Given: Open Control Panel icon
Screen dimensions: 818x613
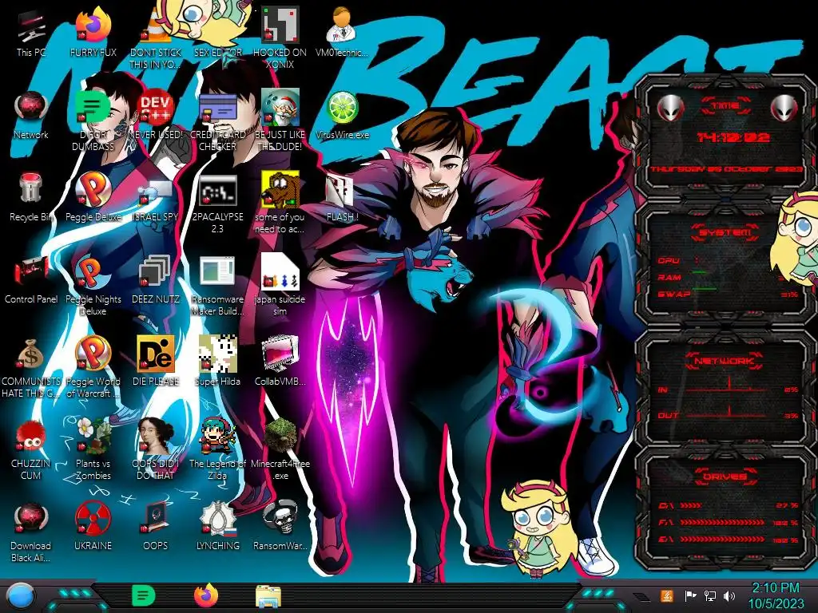Looking at the screenshot, I should [31, 280].
